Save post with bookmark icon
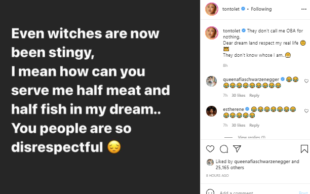 [x=304, y=149]
